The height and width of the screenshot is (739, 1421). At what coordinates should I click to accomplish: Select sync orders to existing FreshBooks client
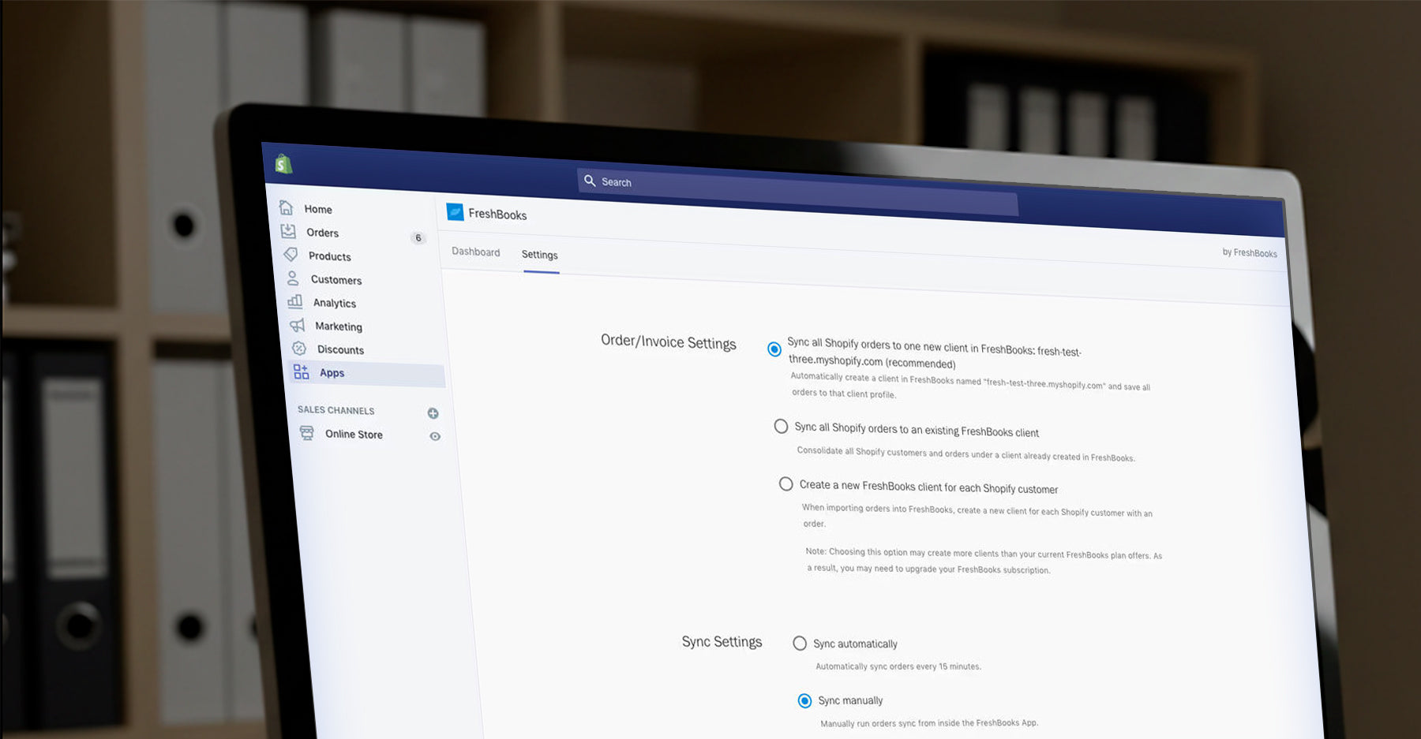781,426
